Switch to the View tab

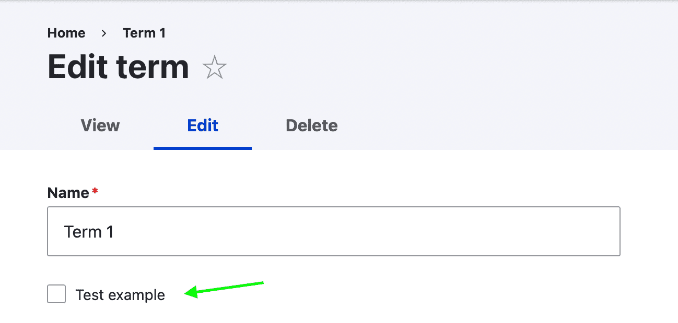coord(100,126)
